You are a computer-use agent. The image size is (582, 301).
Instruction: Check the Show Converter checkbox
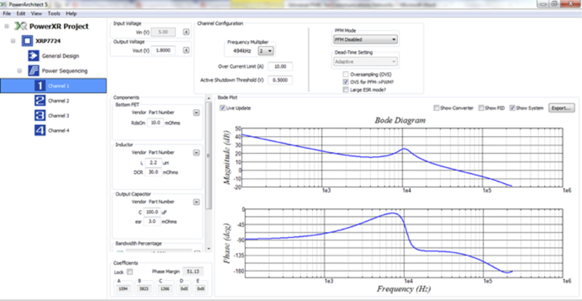point(436,108)
